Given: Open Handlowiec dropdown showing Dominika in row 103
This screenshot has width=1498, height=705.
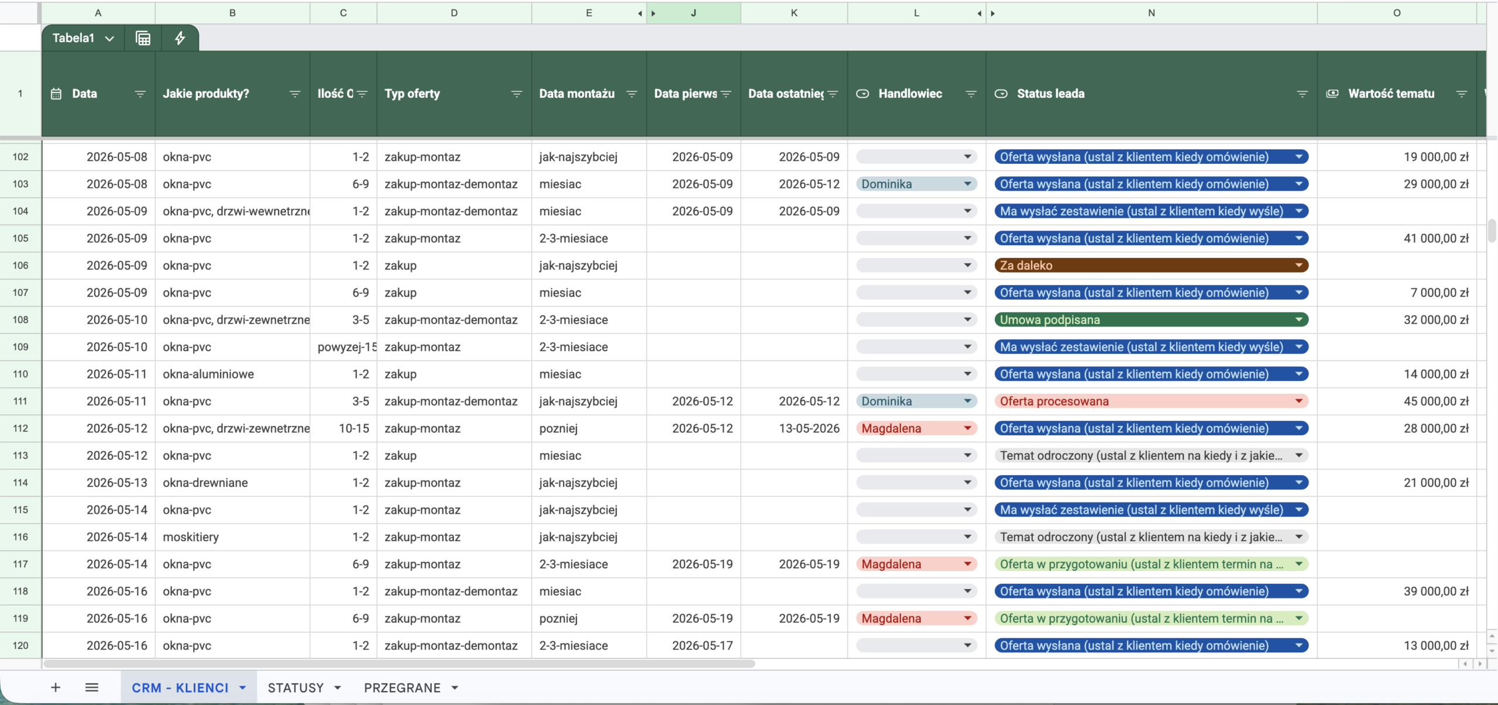Looking at the screenshot, I should [916, 184].
